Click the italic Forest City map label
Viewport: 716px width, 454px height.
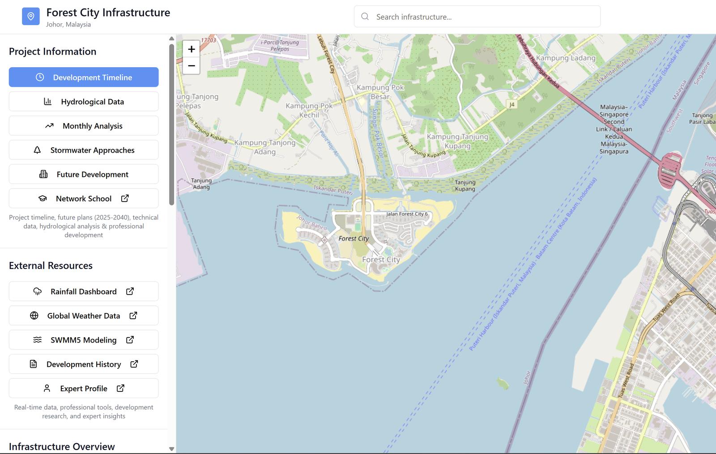point(354,239)
